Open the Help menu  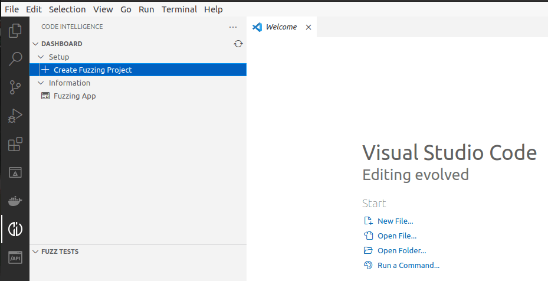coord(214,9)
